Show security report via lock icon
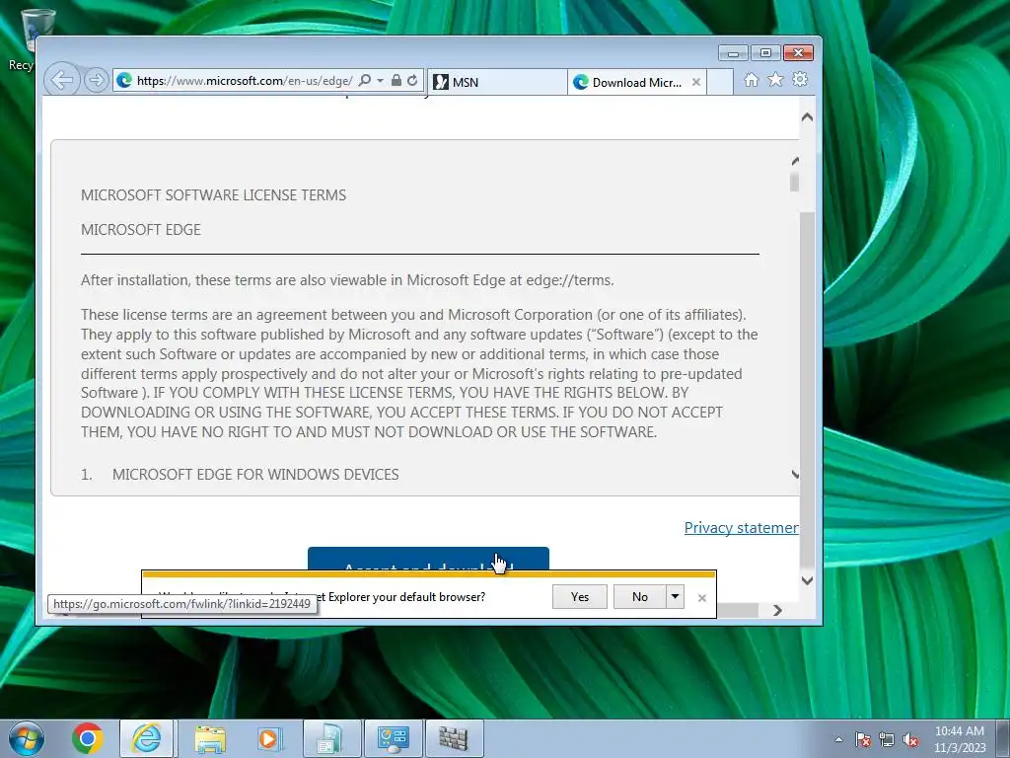 [x=397, y=81]
